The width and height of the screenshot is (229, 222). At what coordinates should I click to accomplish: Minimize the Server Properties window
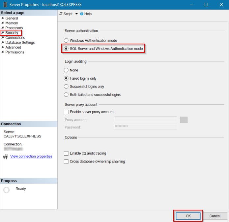pyautogui.click(x=191, y=5)
